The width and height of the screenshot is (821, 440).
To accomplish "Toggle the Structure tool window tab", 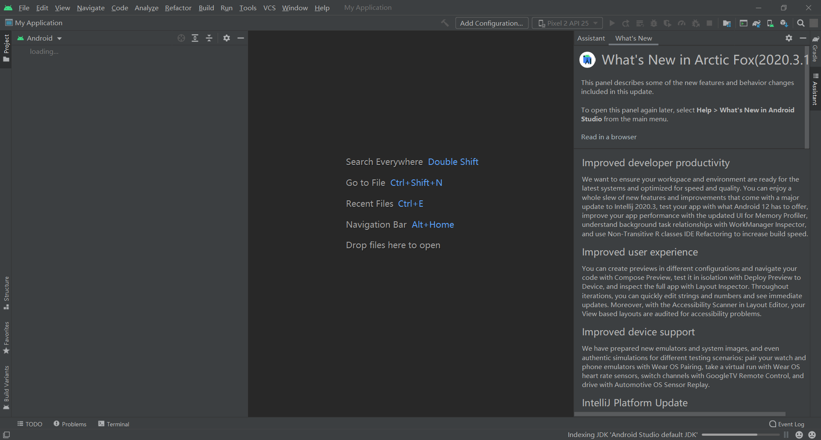I will pyautogui.click(x=6, y=293).
